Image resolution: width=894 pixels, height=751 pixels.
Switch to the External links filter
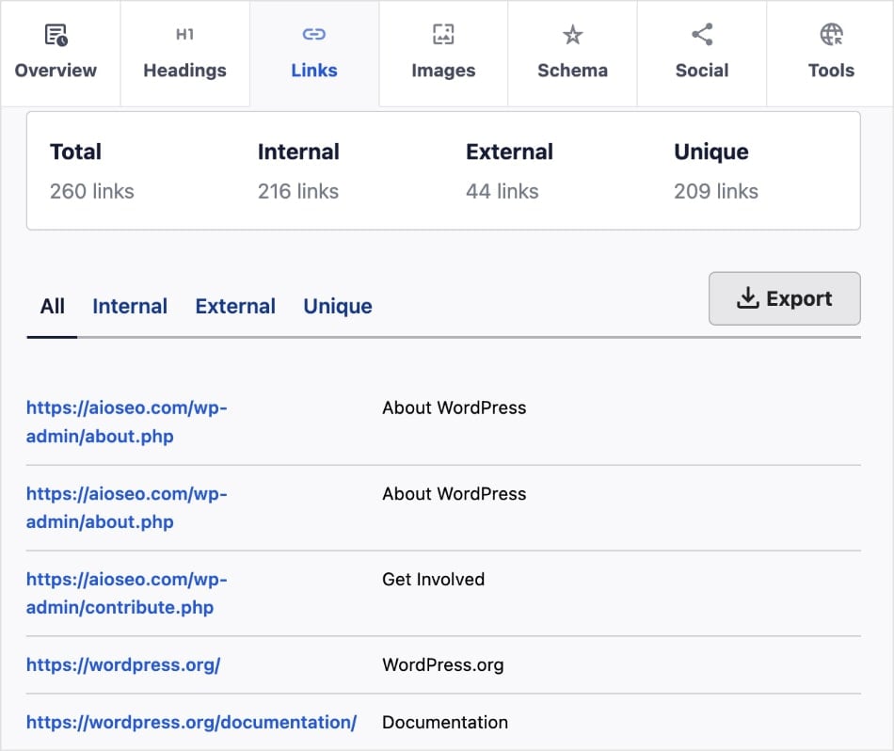(x=235, y=306)
